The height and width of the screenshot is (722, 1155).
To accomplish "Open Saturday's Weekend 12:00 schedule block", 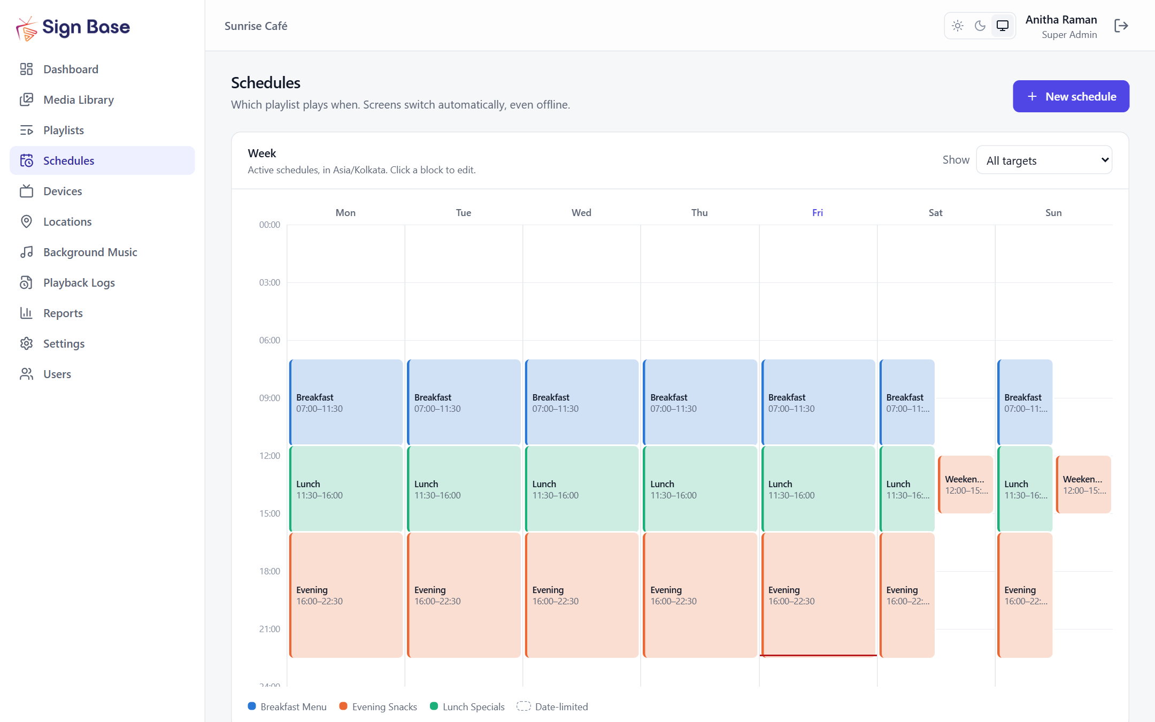I will click(x=966, y=485).
